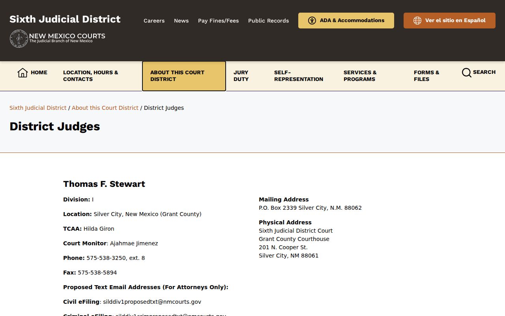Click the Physical Address label

(x=285, y=222)
